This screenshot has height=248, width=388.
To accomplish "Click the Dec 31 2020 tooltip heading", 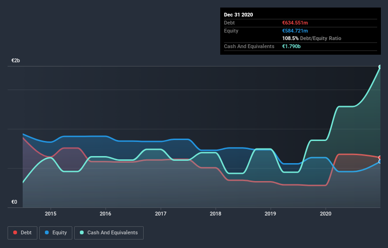I will (238, 15).
